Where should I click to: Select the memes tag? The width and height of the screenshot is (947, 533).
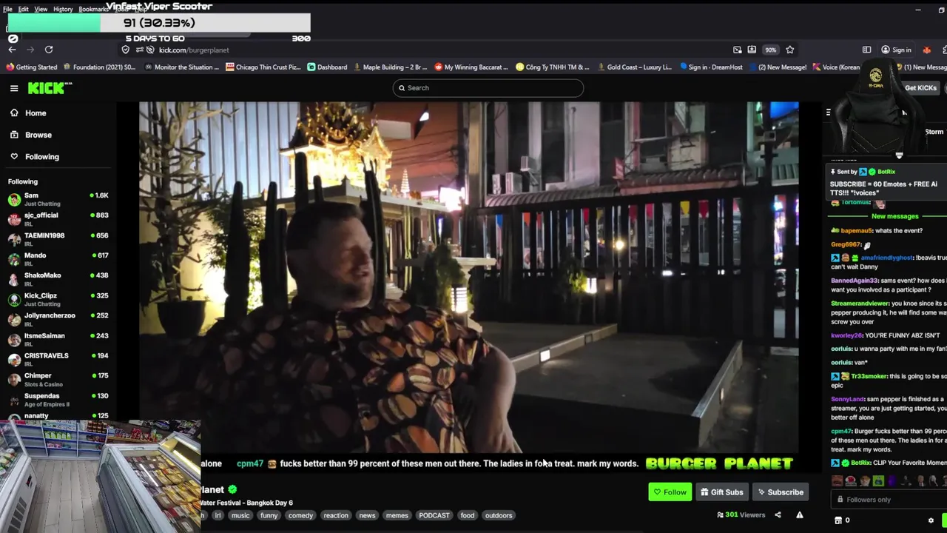[397, 515]
